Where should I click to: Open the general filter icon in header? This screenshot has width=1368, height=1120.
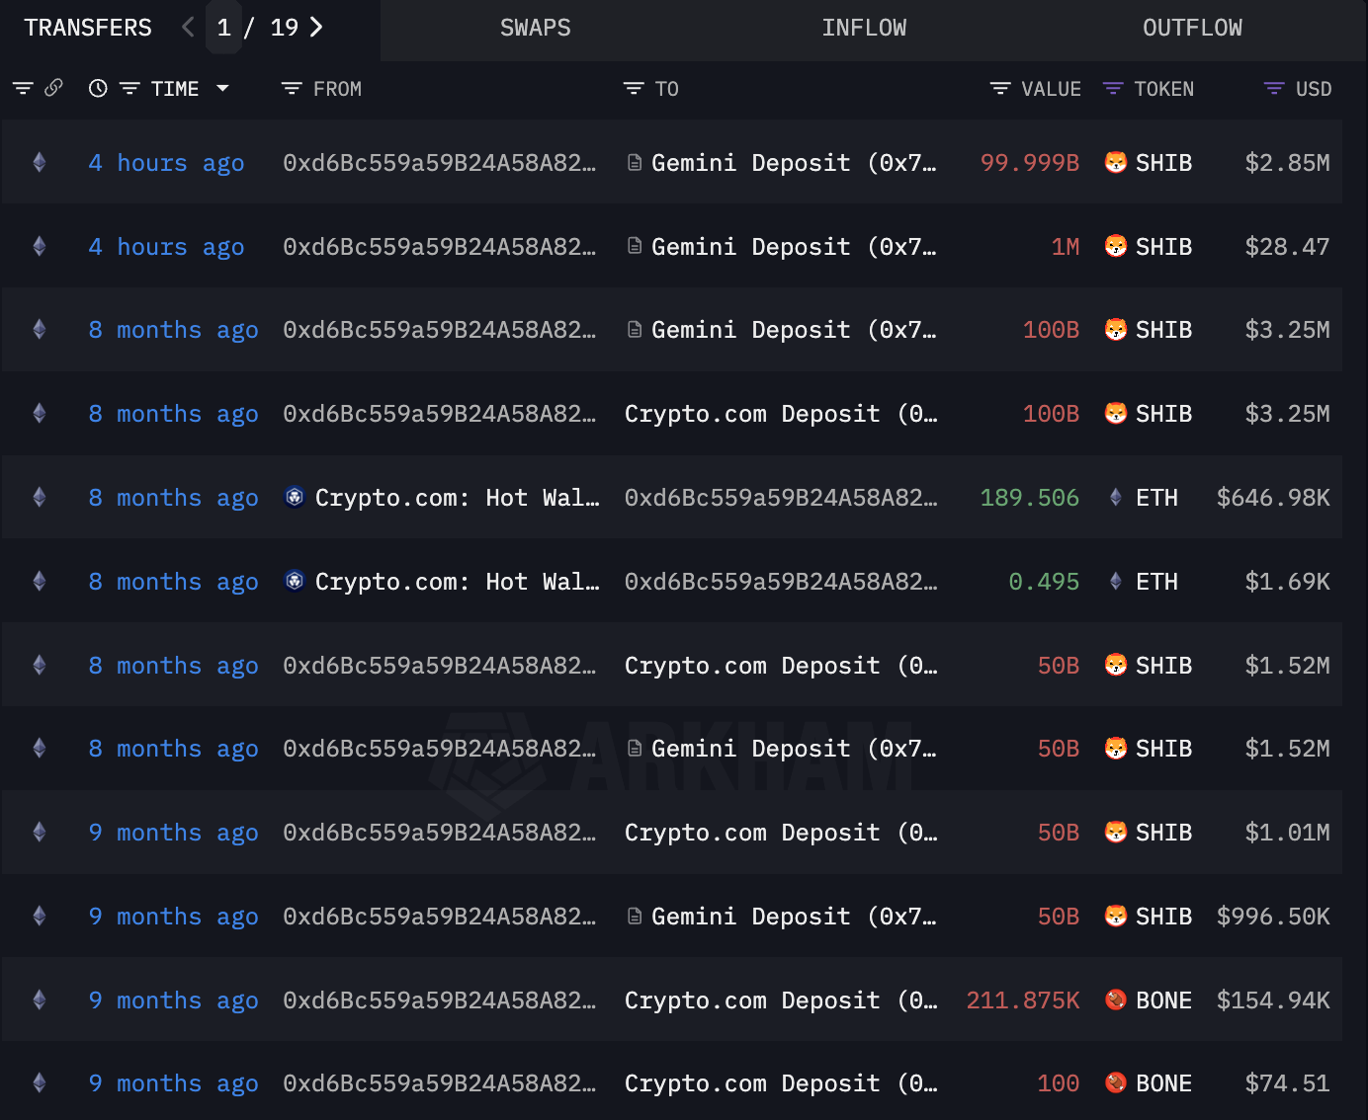[x=23, y=89]
